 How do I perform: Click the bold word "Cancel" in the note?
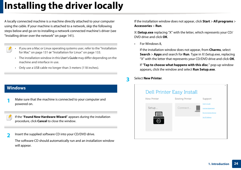pos(42,121)
